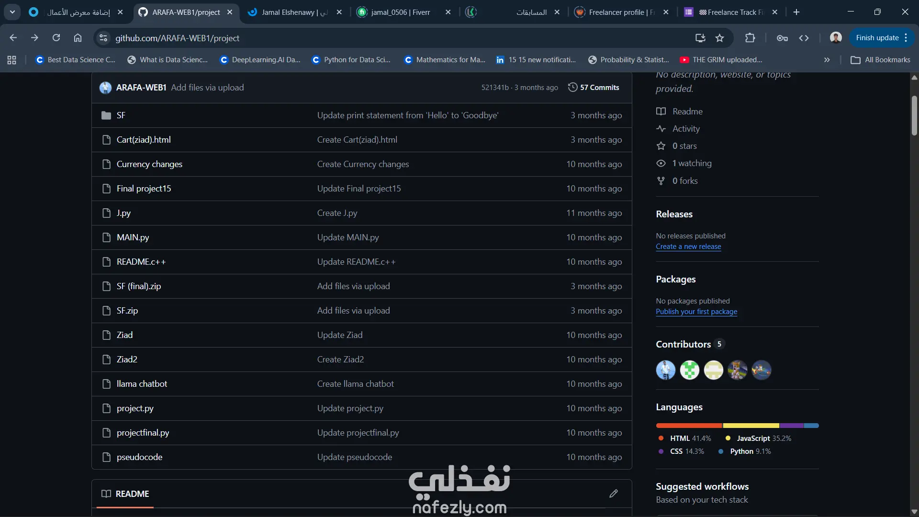Click the HTML segment of language bar
Screen dimensions: 919x517
click(x=689, y=426)
